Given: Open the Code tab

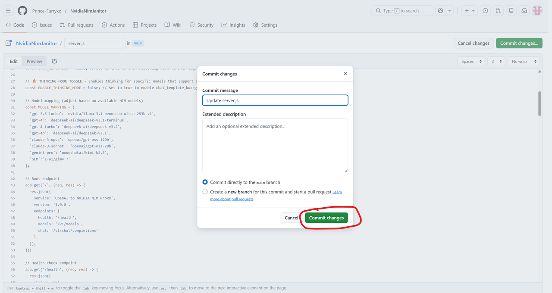Looking at the screenshot, I should 15,25.
